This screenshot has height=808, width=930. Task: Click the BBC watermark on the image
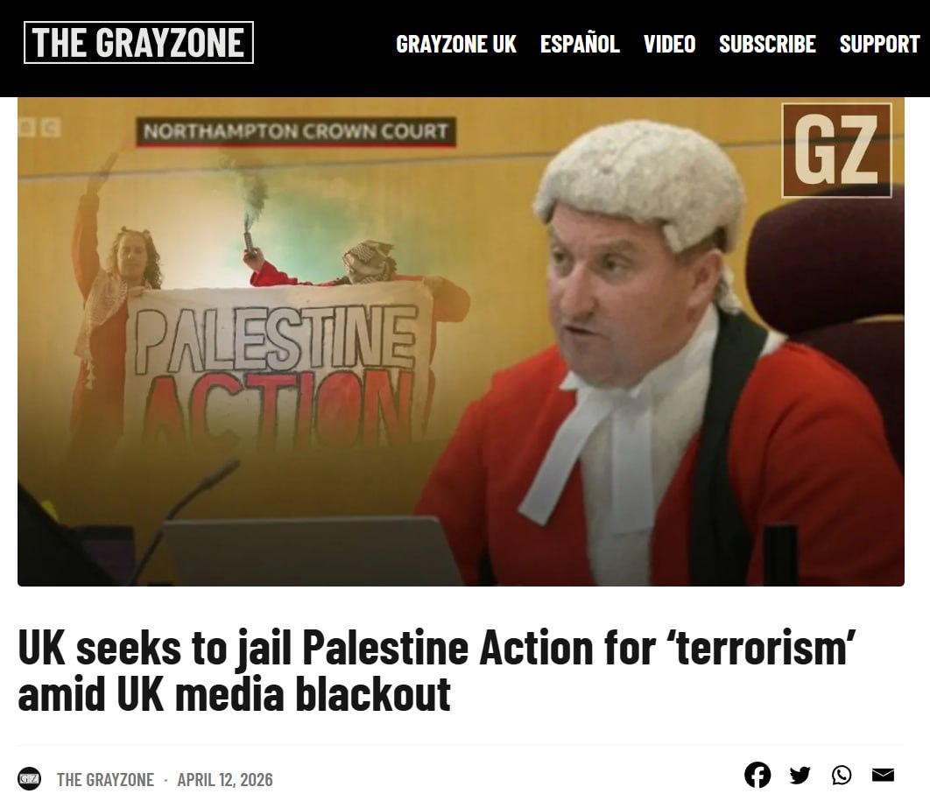click(39, 128)
